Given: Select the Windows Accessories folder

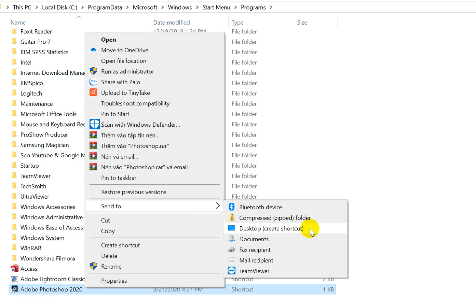Looking at the screenshot, I should pyautogui.click(x=48, y=207).
